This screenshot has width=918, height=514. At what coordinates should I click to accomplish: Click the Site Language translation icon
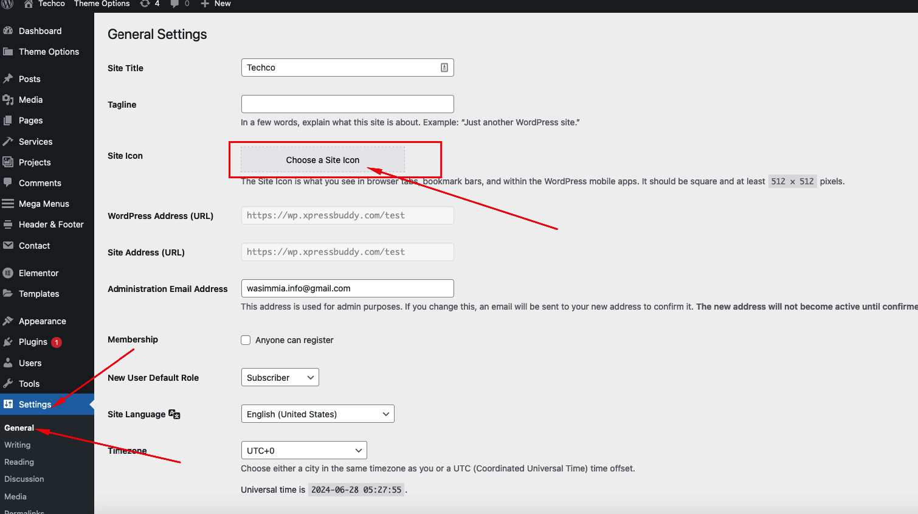[174, 414]
